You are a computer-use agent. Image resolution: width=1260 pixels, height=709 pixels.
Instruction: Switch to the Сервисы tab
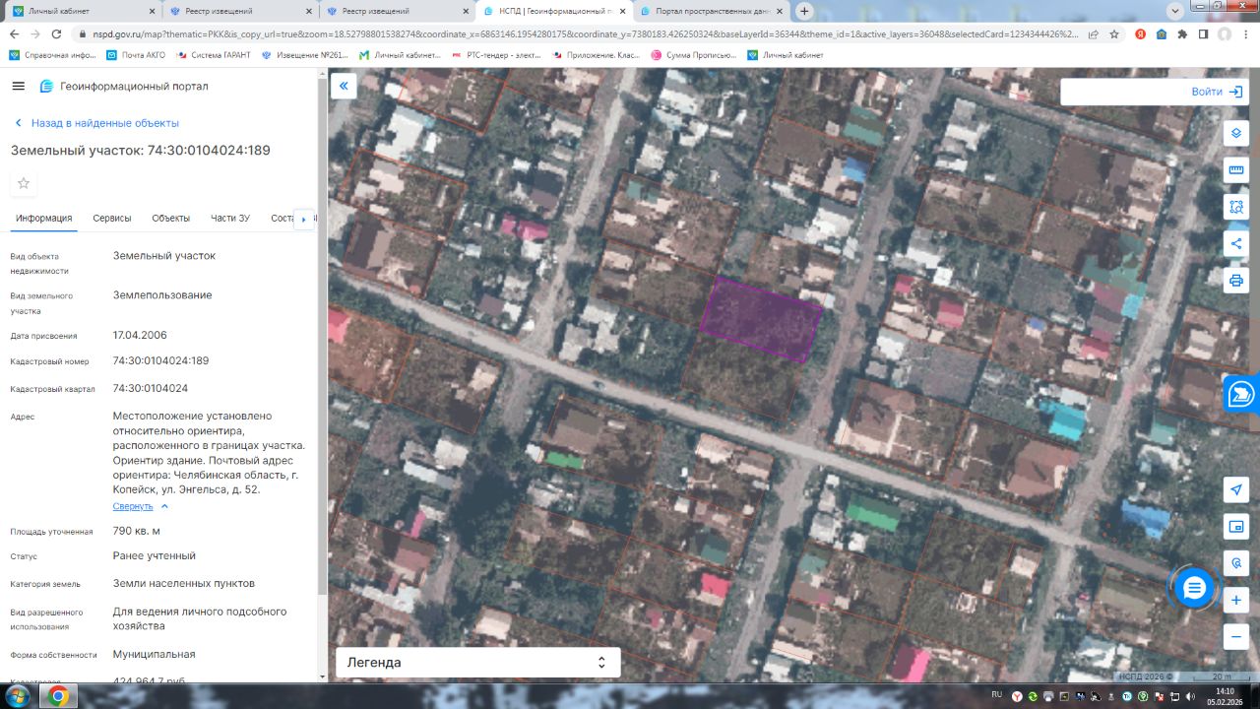point(112,218)
